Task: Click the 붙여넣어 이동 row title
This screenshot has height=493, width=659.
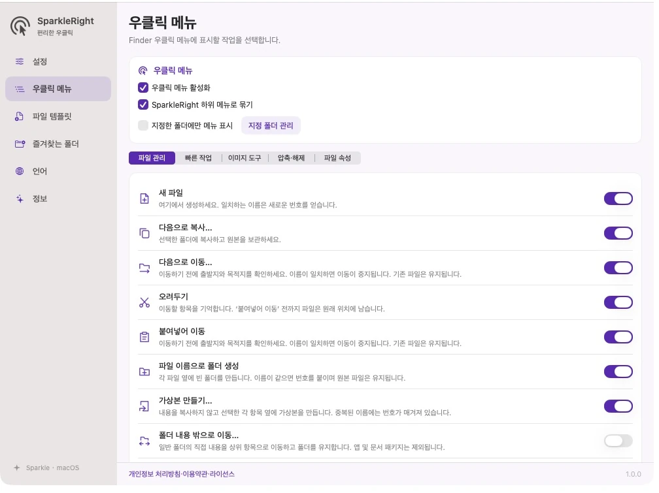Action: click(182, 331)
